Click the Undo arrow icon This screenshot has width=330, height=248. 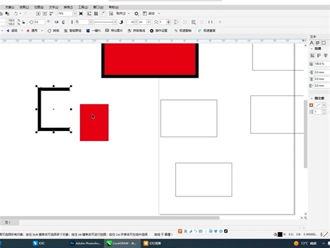(16, 13)
